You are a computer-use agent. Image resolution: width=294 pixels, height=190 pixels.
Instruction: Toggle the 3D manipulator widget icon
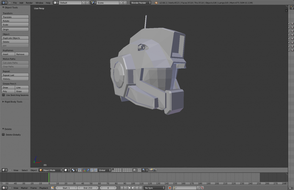pyautogui.click(x=84, y=170)
